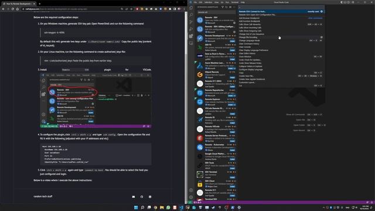Install the Remote - Kubernetes extension

point(232,150)
